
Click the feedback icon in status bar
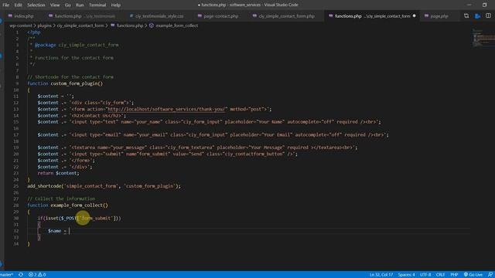pos(490,275)
